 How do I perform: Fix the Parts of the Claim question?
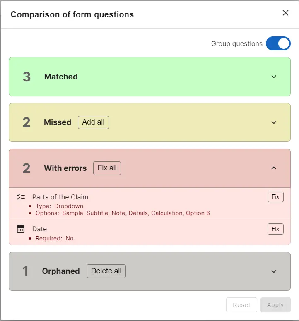point(275,197)
